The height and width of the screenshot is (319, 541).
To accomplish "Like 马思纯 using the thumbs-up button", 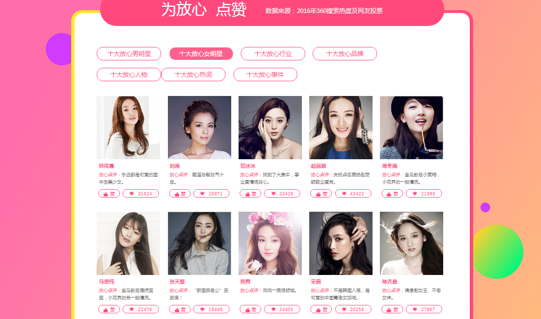I will [109, 309].
